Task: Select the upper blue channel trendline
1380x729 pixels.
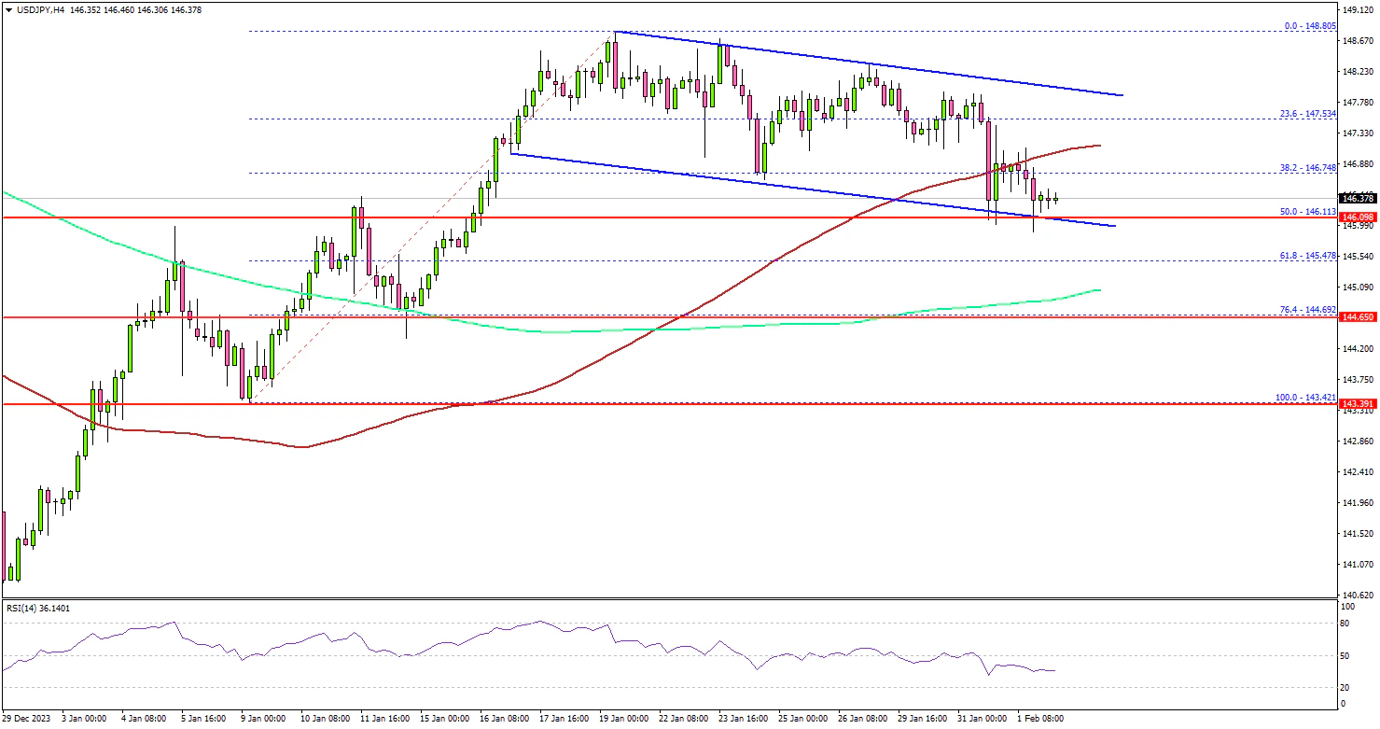Action: [868, 64]
